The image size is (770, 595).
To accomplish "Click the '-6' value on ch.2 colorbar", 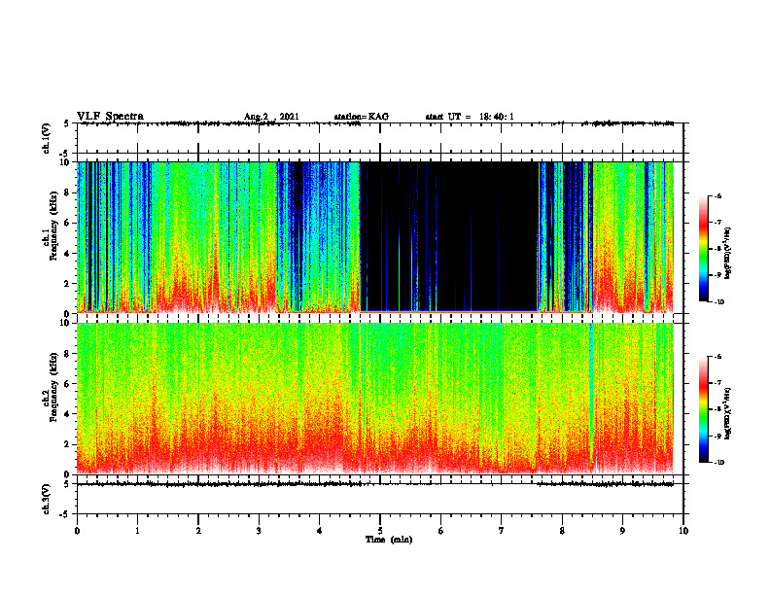I will tap(717, 357).
